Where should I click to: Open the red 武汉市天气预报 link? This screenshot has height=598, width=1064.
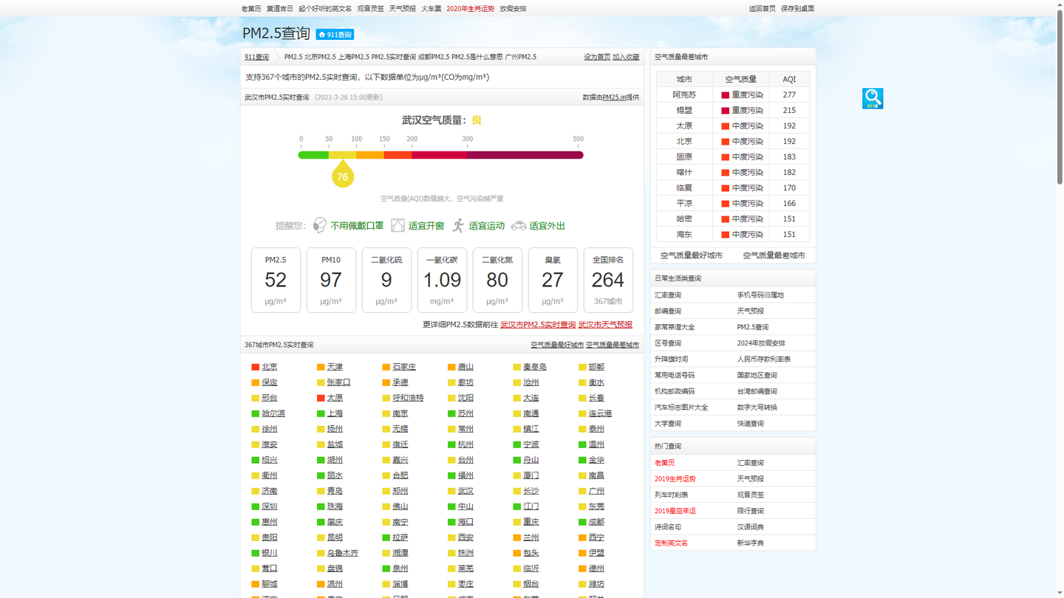point(605,325)
